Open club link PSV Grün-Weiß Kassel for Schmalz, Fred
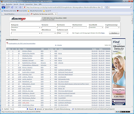 65,74
